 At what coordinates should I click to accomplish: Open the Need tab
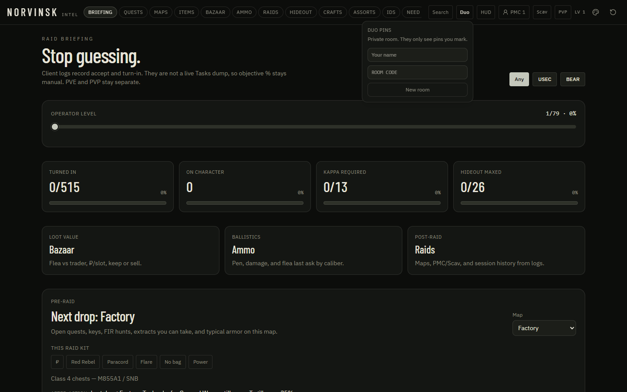413,12
